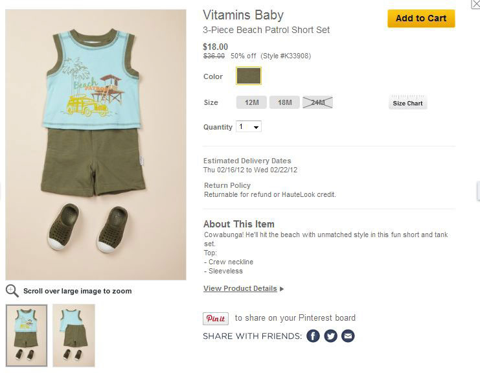This screenshot has height=379, width=480.
Task: Select the olive green color swatch
Action: coord(248,76)
